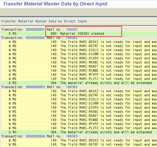The height and width of the screenshot is (147, 157).
Task: Select MARC-BSTRF warning under transaction 0000000004
Action: point(79,145)
